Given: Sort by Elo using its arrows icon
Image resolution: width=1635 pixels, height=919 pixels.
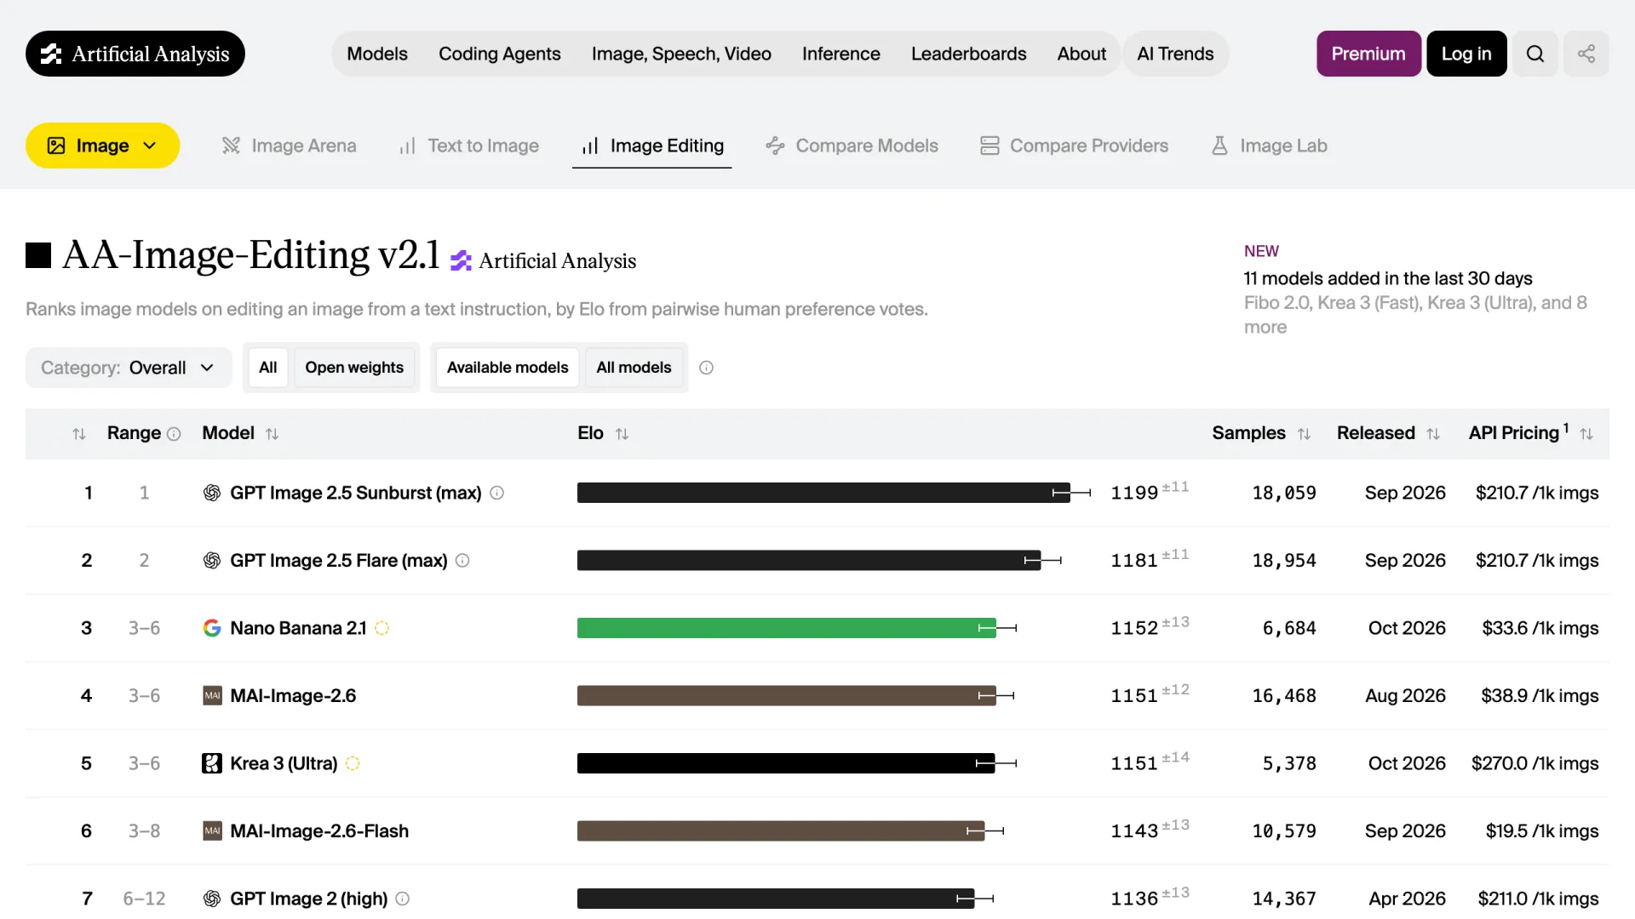Looking at the screenshot, I should click(622, 434).
